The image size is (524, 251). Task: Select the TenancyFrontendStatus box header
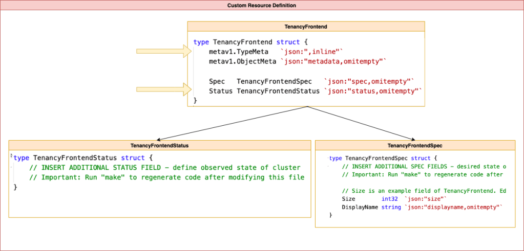159,146
